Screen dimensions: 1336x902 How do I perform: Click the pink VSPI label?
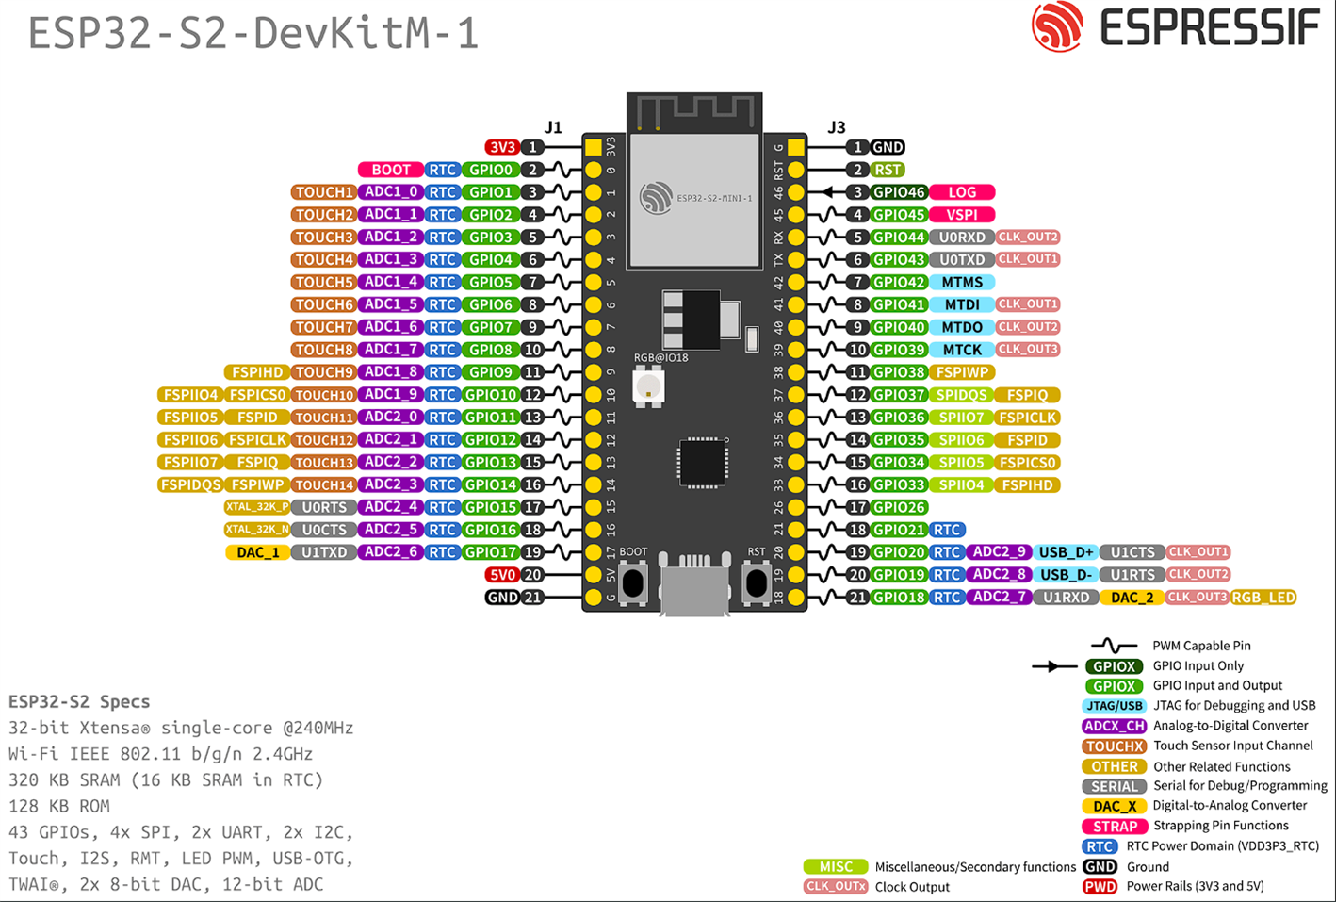(x=962, y=215)
